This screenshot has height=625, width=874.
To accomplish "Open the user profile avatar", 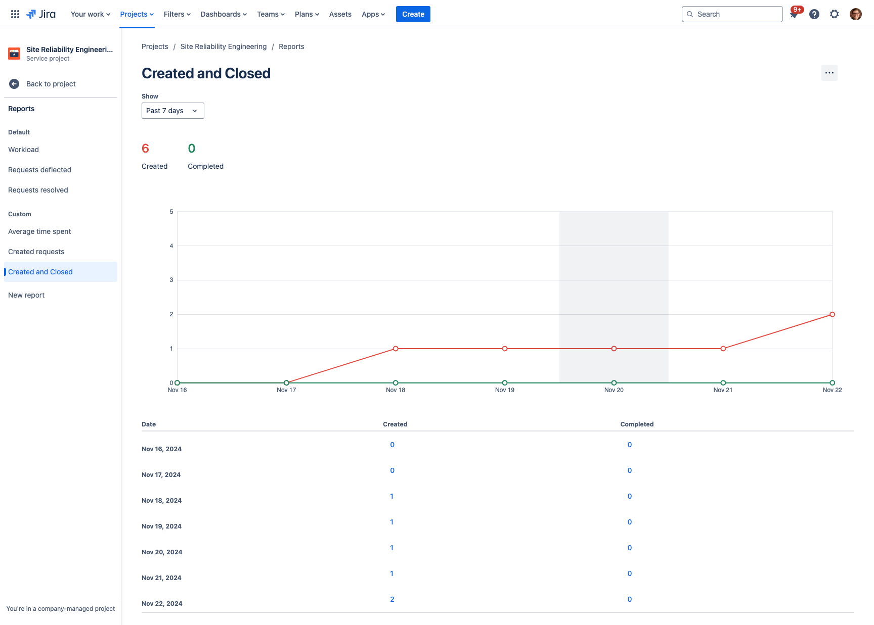I will click(856, 14).
